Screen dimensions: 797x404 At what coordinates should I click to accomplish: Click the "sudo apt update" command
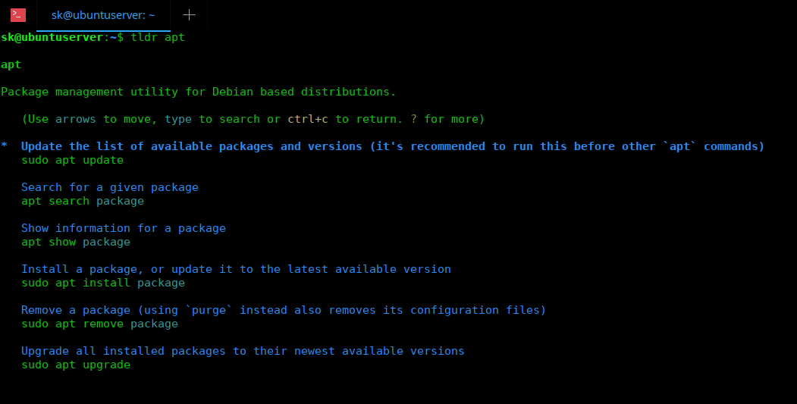[72, 160]
